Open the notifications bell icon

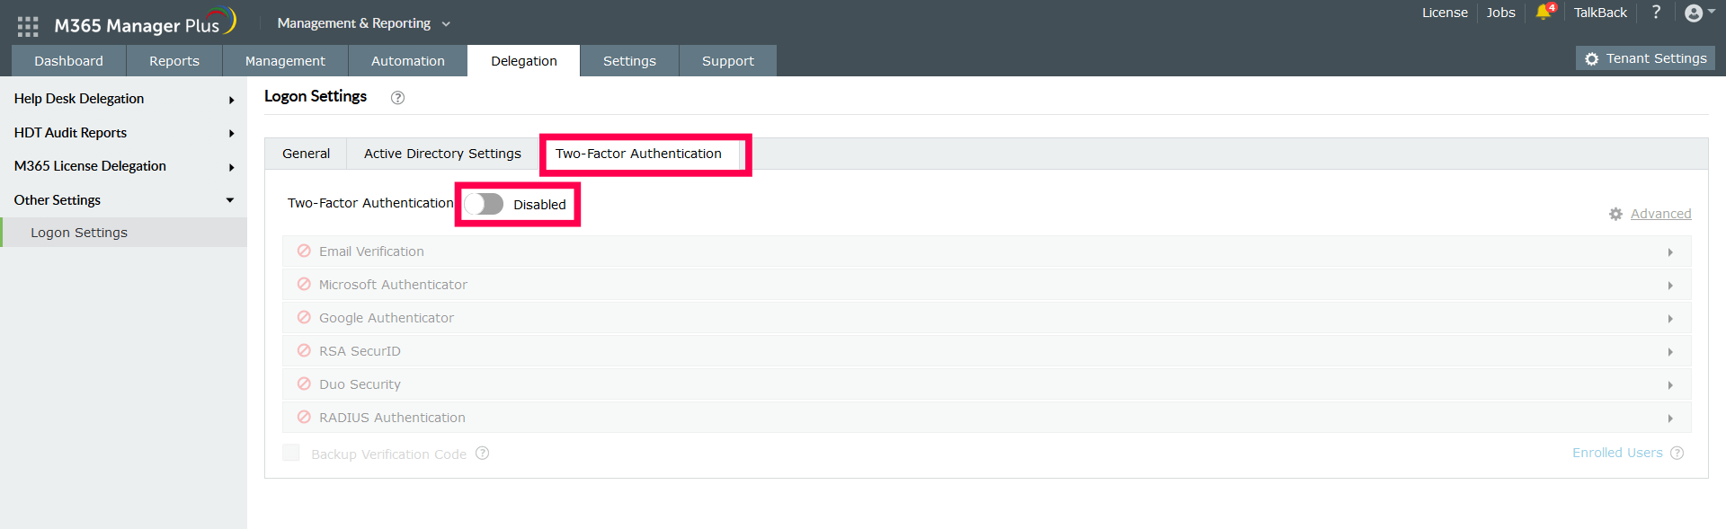[x=1544, y=12]
